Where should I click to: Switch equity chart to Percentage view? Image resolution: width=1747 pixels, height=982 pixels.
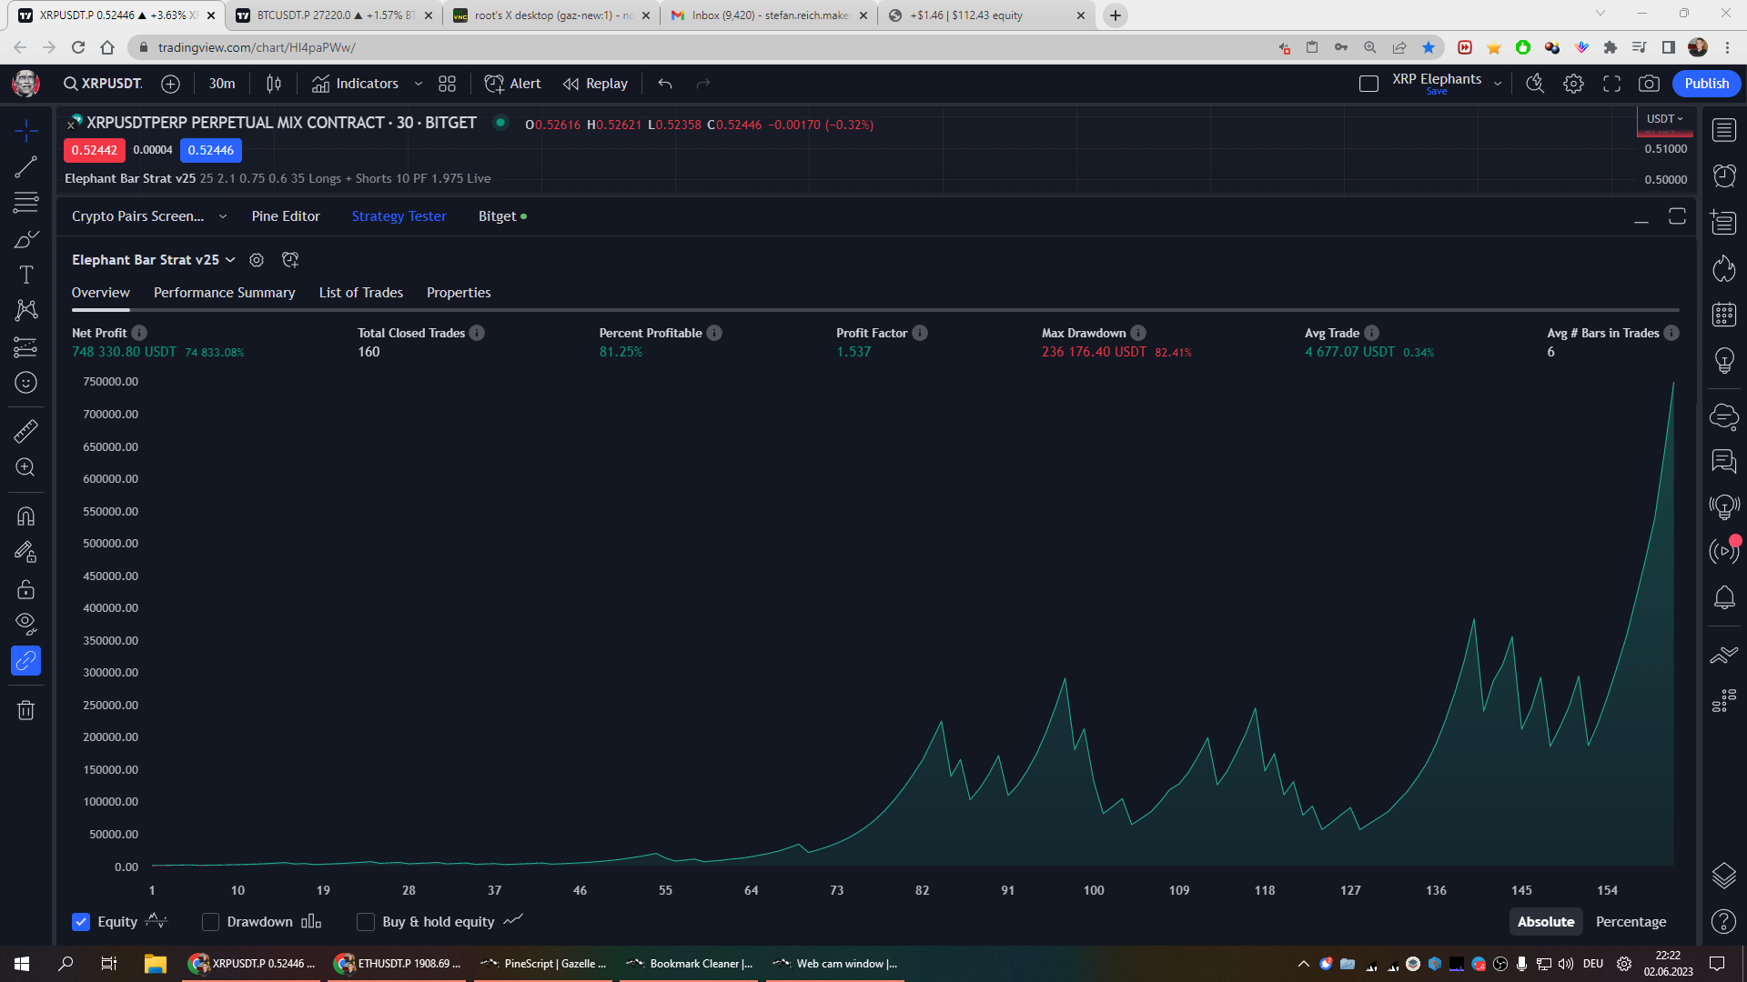pos(1631,922)
